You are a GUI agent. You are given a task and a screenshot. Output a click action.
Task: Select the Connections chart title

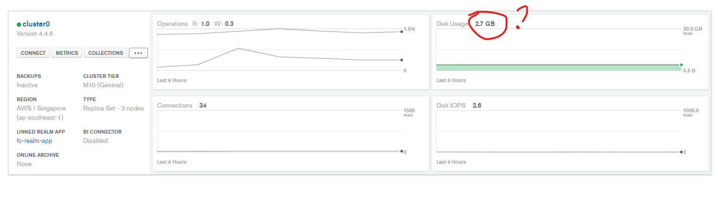[x=174, y=105]
